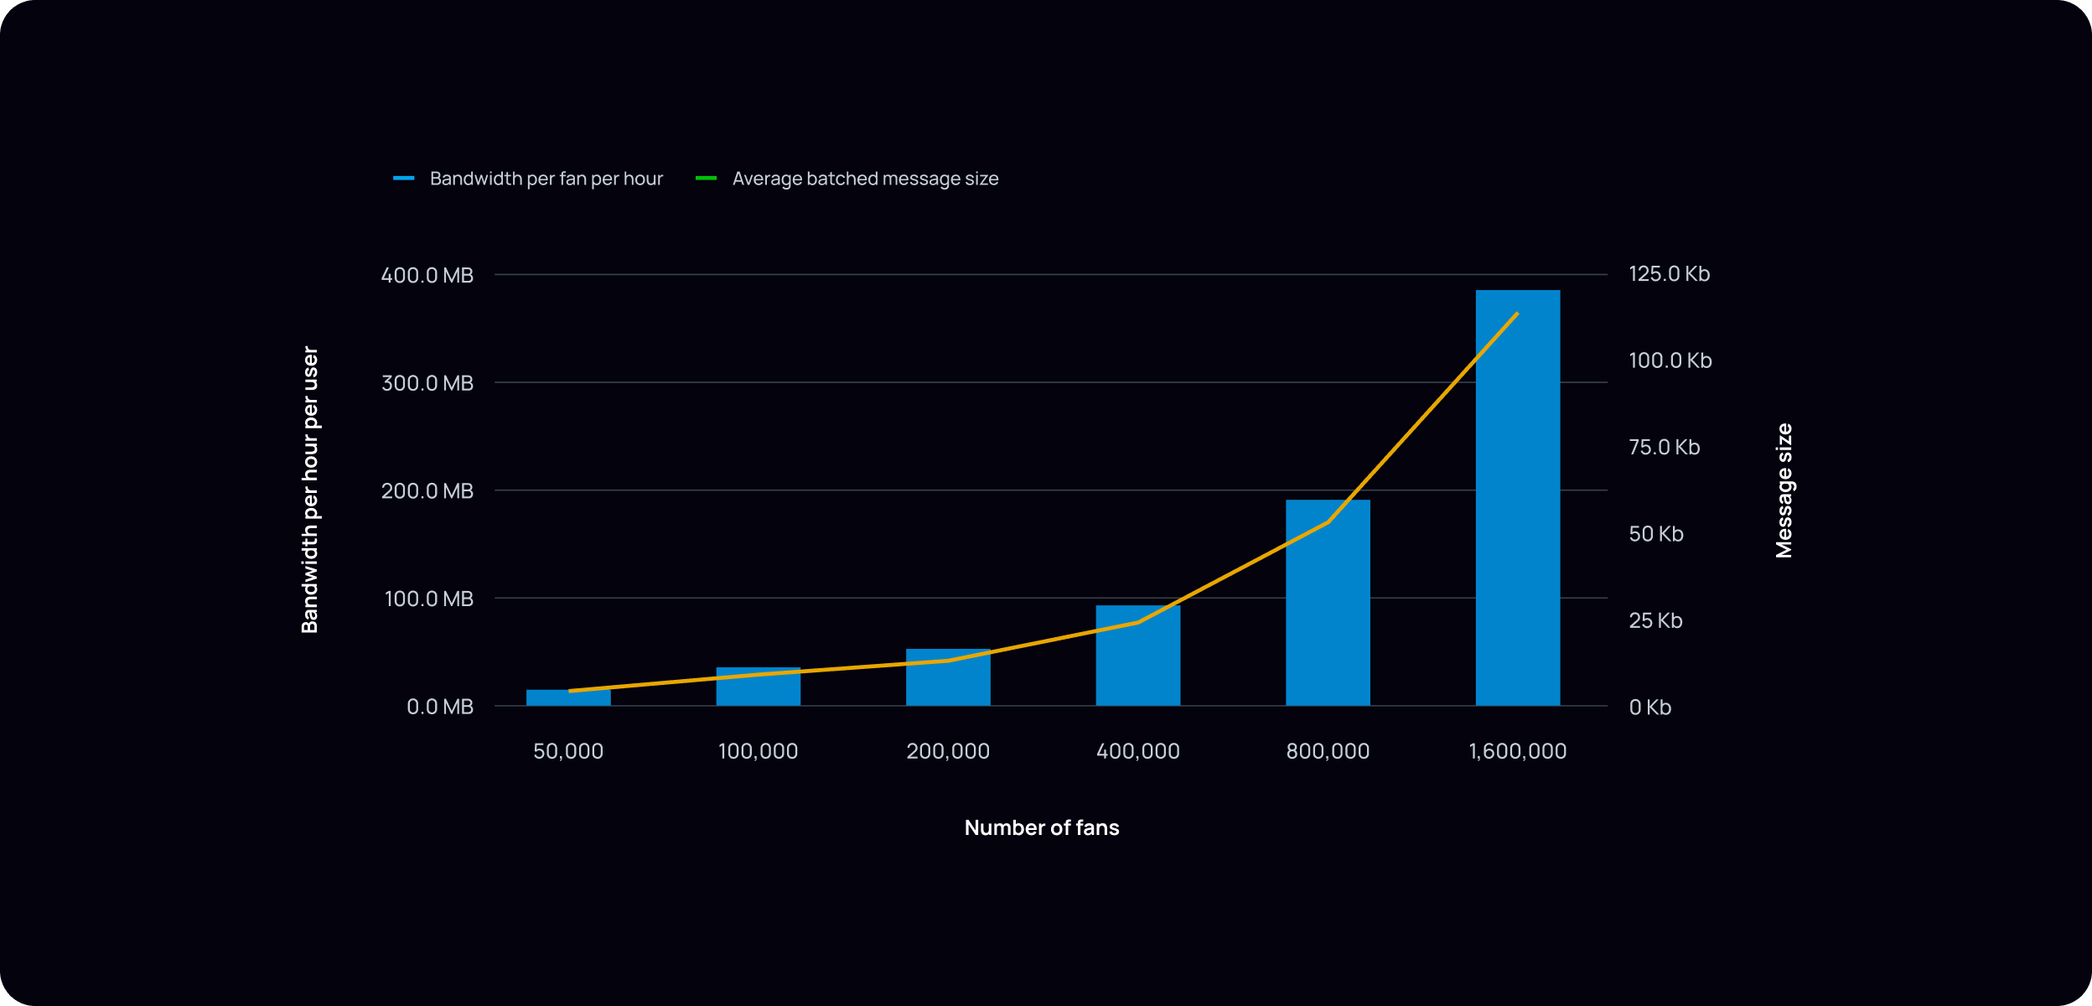Click the 200.0 MB left axis label

coord(427,491)
